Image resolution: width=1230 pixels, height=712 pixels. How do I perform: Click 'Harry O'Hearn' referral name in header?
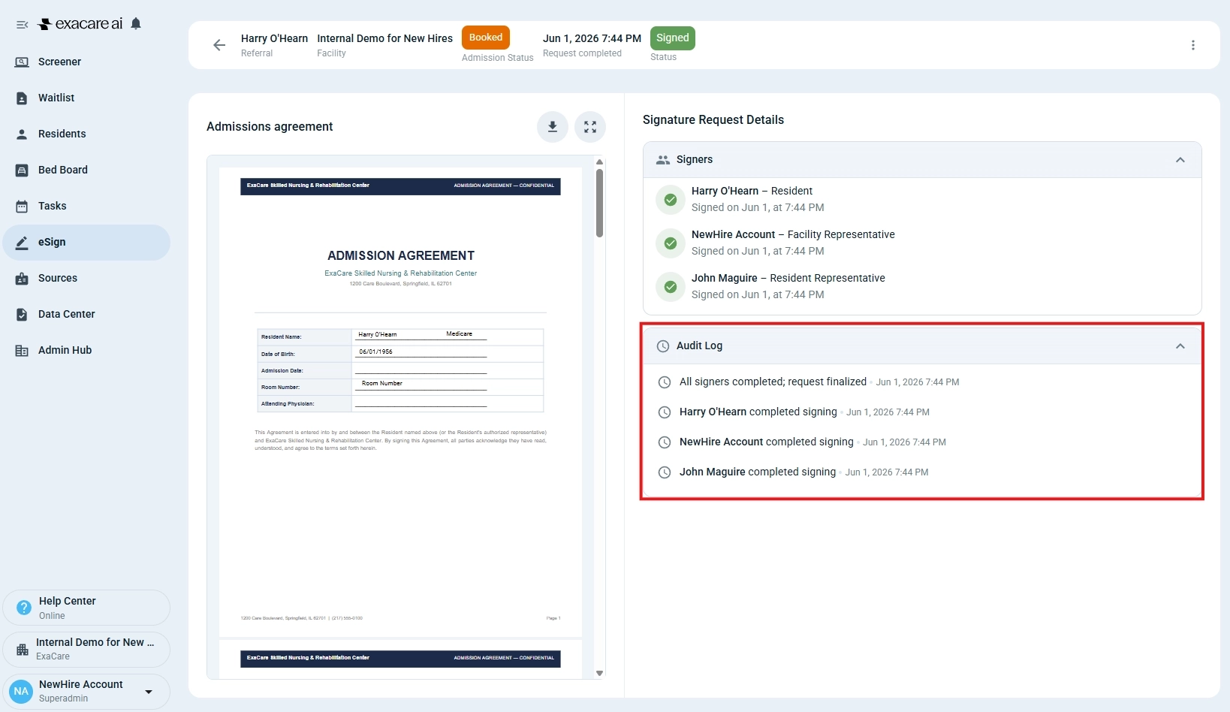(x=274, y=38)
